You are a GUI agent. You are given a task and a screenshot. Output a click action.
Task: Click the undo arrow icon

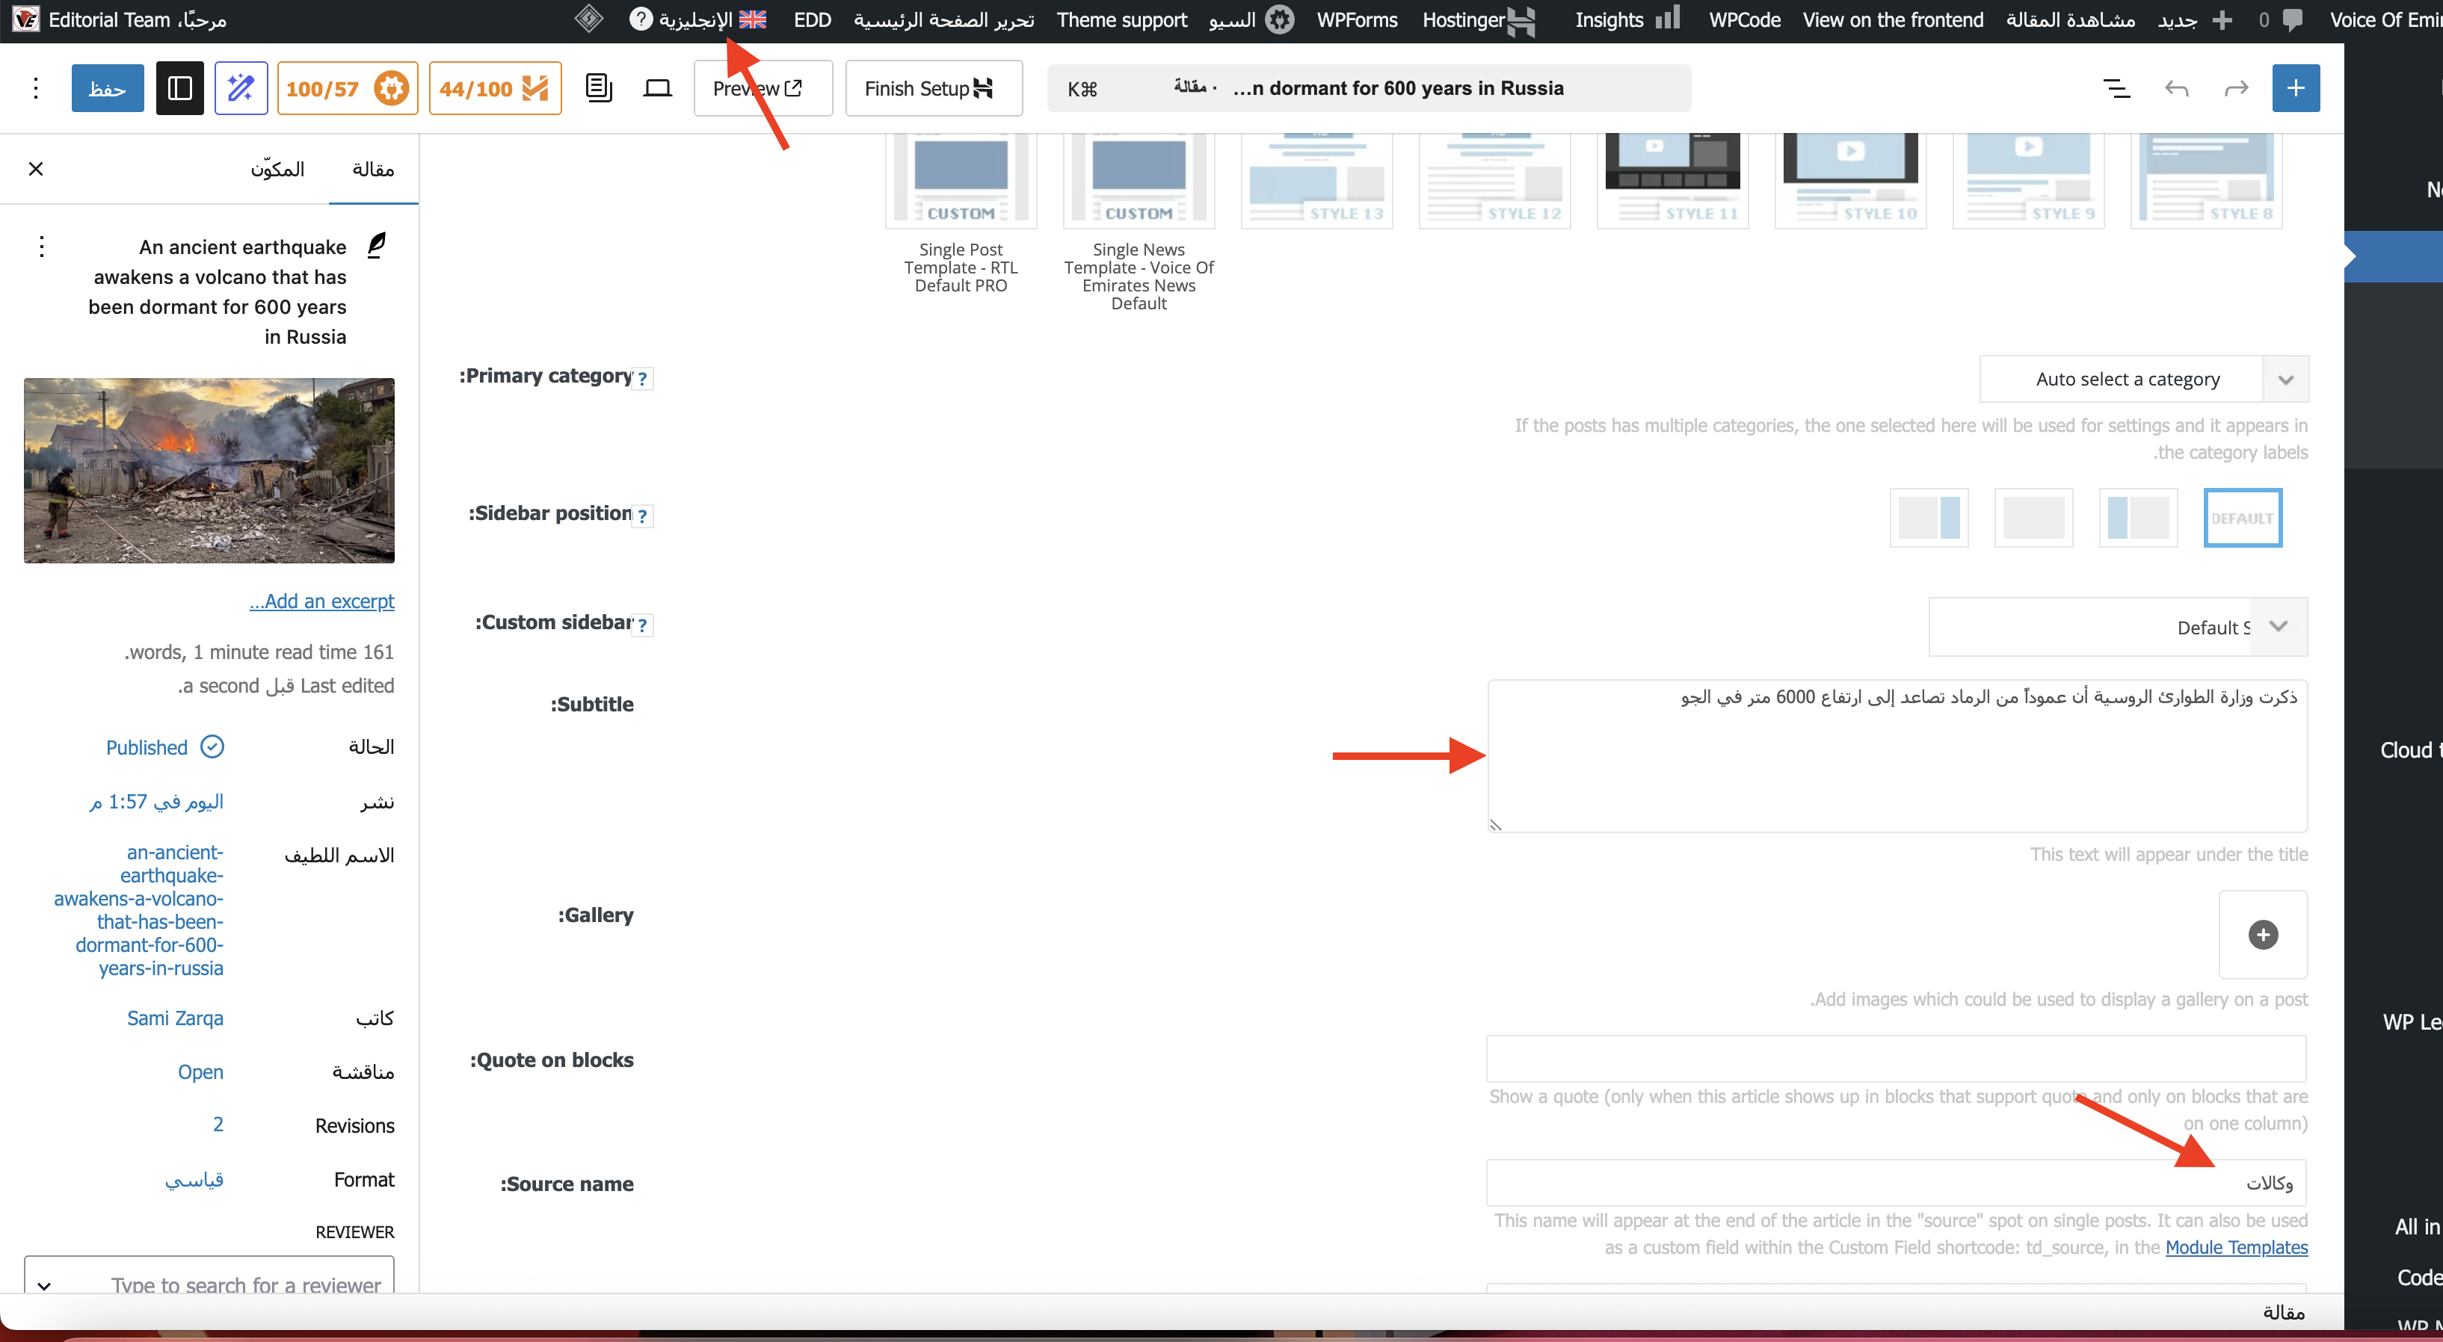click(x=2177, y=88)
